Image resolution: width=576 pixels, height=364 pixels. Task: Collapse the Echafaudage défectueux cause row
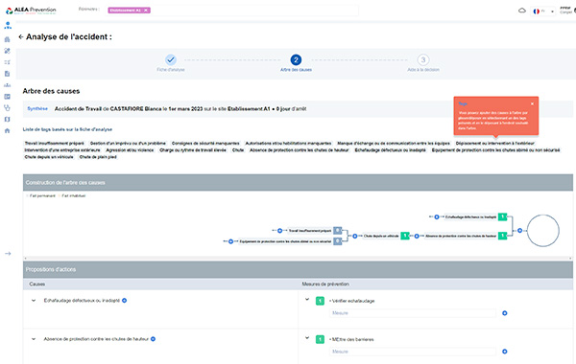[x=34, y=301]
